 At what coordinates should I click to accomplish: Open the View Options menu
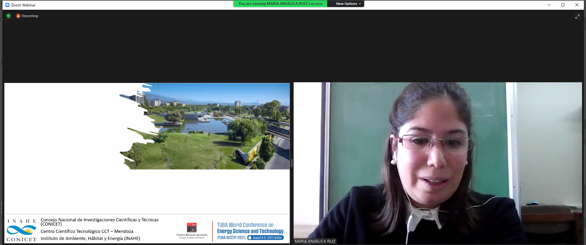346,4
